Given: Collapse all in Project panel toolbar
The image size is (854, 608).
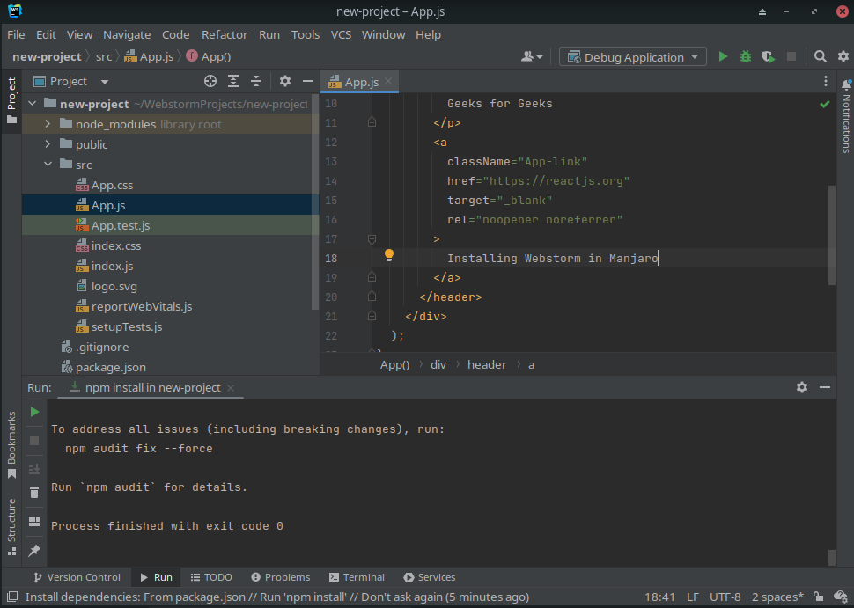Looking at the screenshot, I should coord(256,82).
